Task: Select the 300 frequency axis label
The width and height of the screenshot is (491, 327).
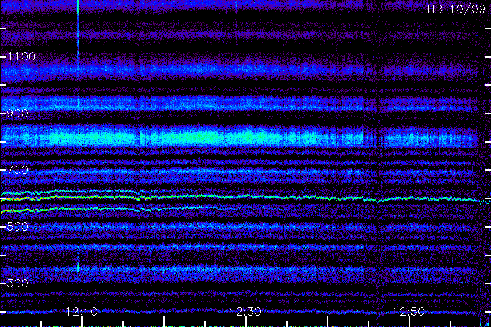Action: pos(17,283)
